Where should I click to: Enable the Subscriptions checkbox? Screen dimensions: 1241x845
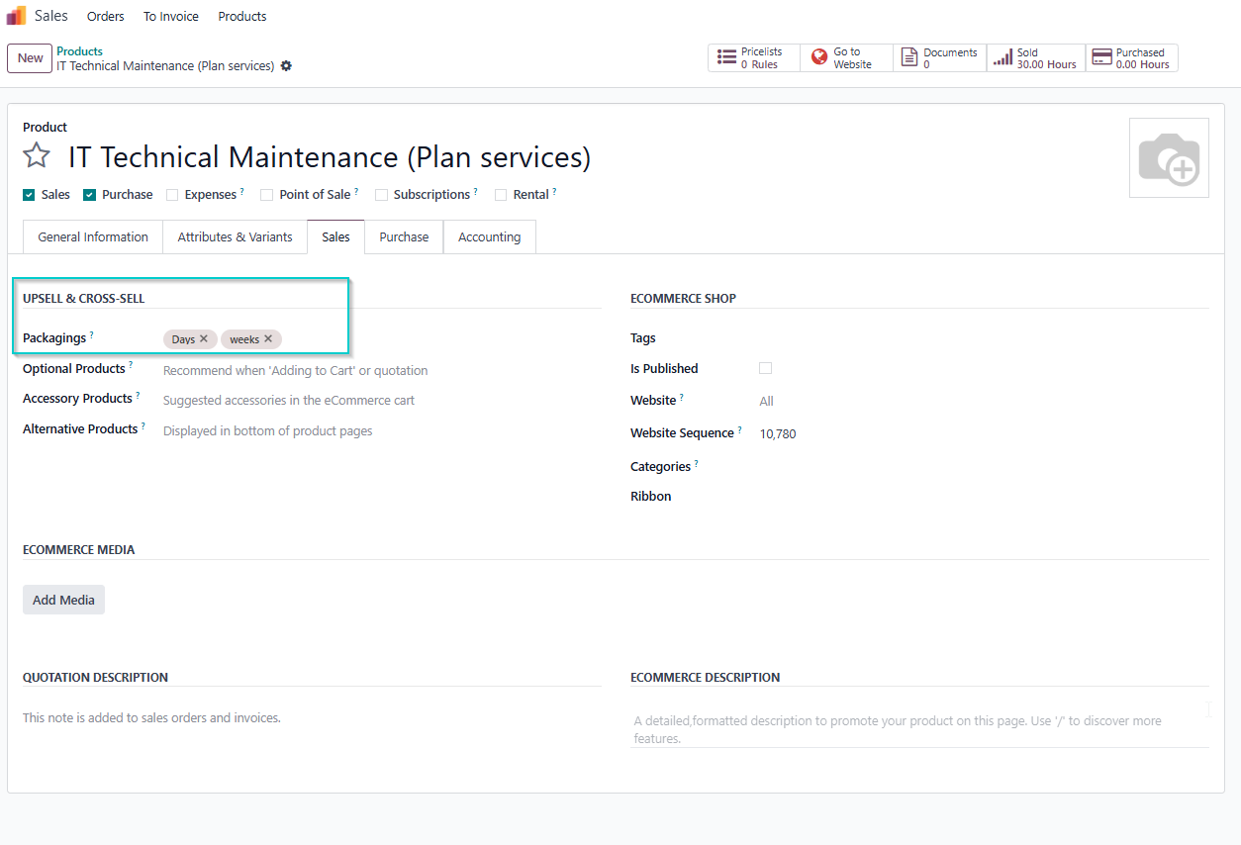tap(381, 195)
